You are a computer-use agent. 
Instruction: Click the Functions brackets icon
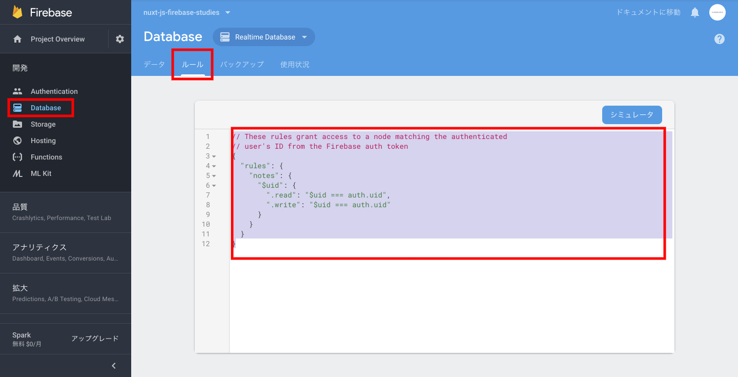point(17,157)
